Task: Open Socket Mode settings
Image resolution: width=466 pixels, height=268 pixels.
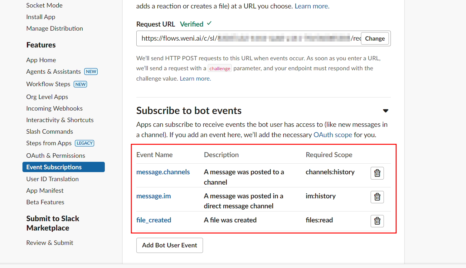Action: pyautogui.click(x=44, y=5)
